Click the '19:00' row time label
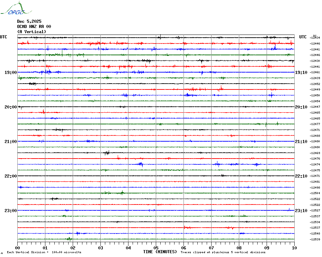The height and width of the screenshot is (257, 322). (x=11, y=73)
